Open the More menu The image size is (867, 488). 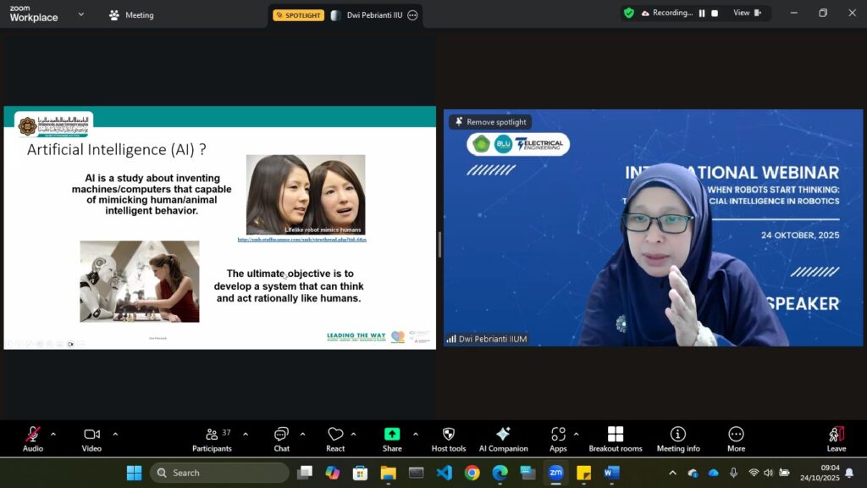click(736, 438)
